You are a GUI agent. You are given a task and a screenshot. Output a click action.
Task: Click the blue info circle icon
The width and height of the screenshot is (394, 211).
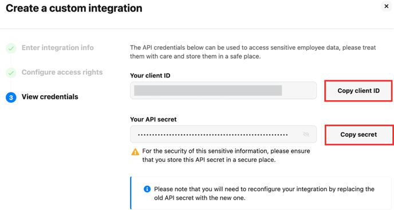pos(147,189)
